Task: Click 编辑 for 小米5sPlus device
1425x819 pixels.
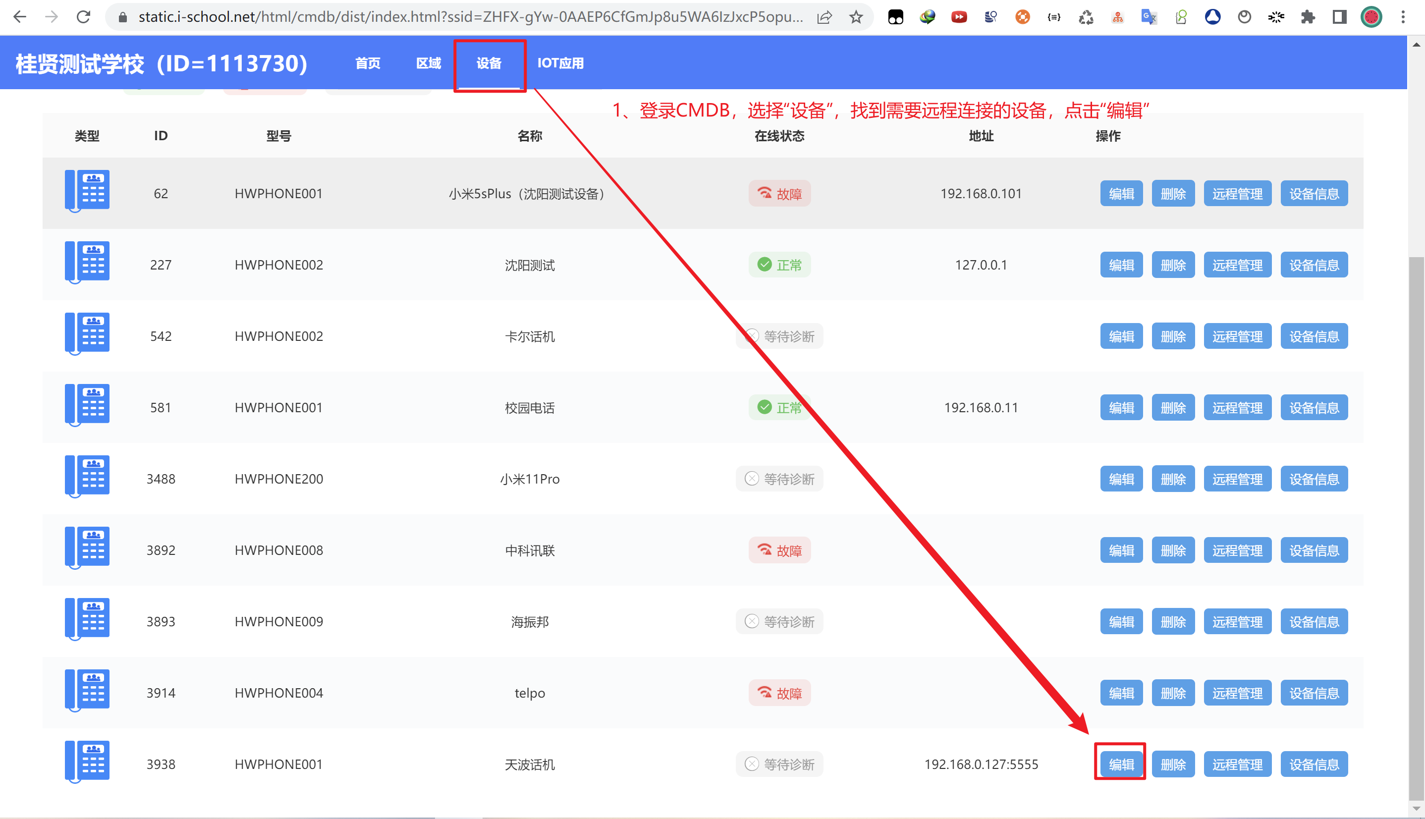Action: [1121, 194]
